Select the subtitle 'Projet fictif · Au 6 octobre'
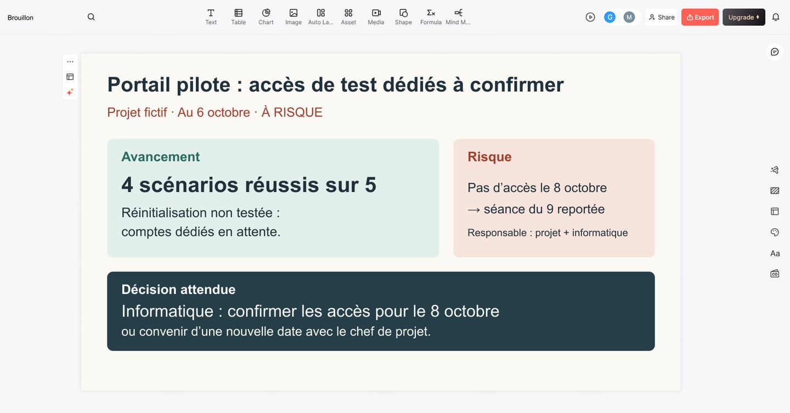Image resolution: width=790 pixels, height=413 pixels. tap(215, 112)
